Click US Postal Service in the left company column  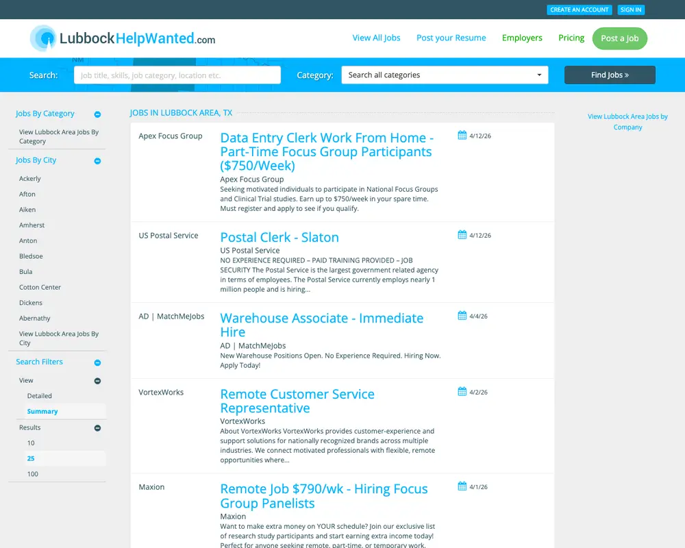pyautogui.click(x=169, y=236)
